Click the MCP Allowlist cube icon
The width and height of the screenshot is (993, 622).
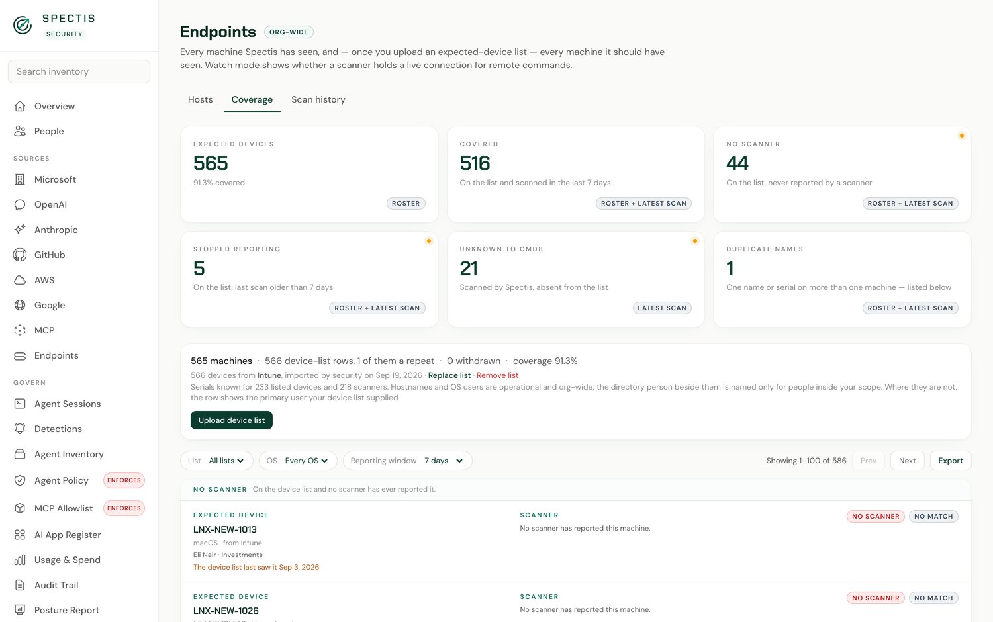(20, 508)
